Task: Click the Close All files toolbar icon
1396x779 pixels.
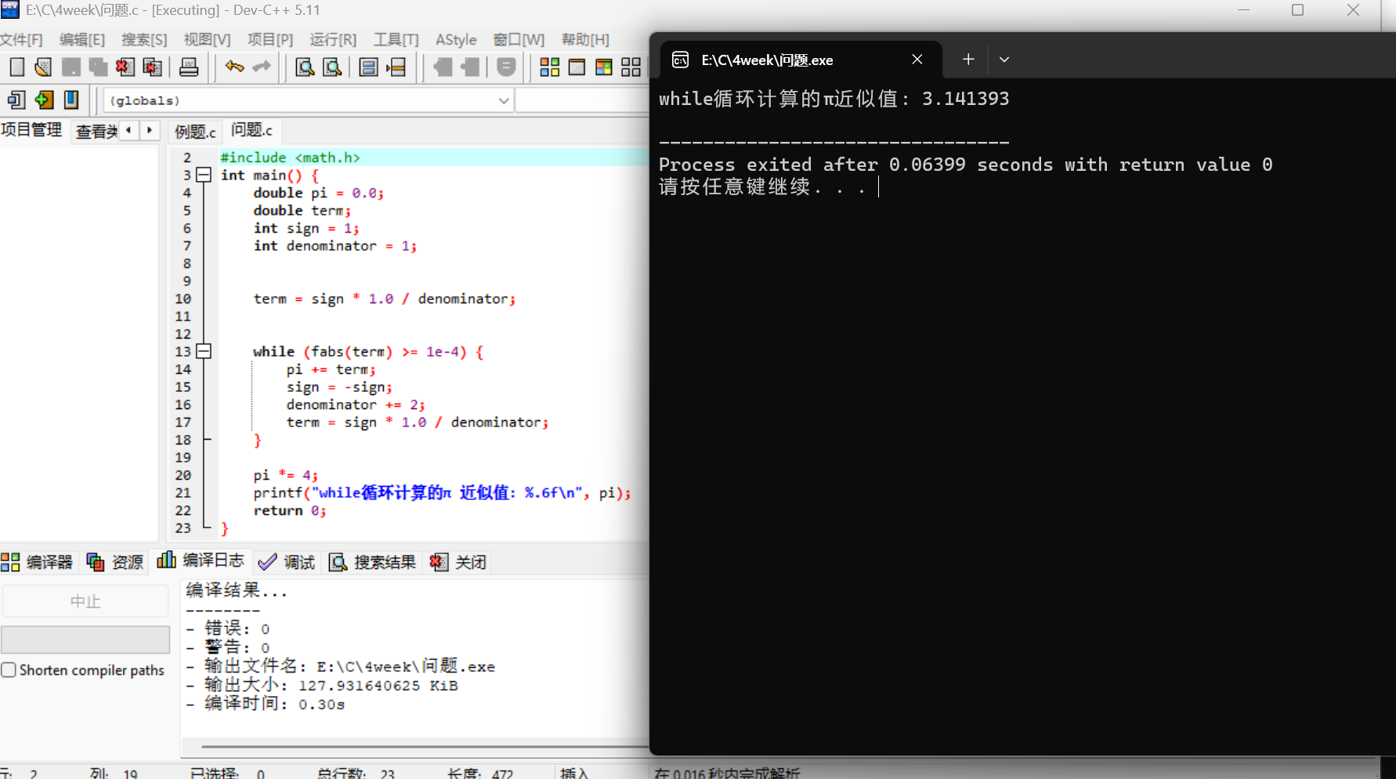Action: [153, 67]
